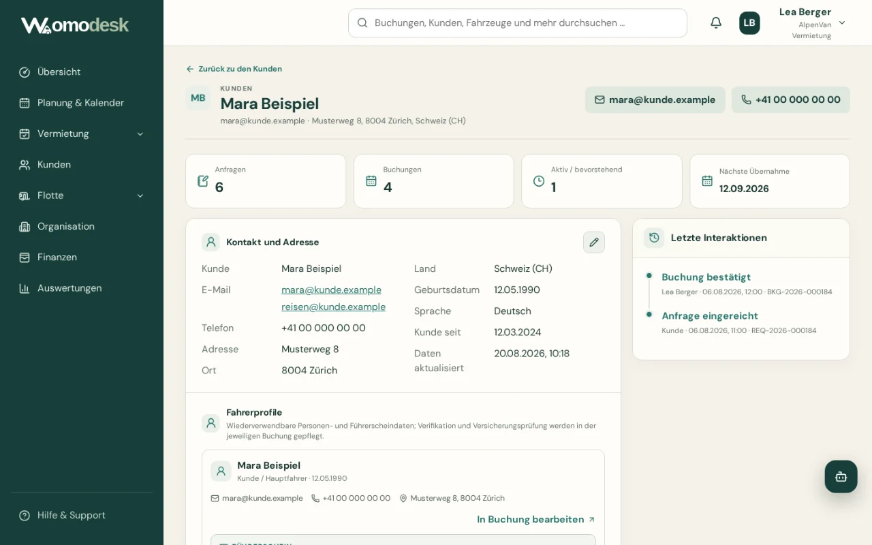Click the Kunden people icon
The width and height of the screenshot is (872, 545).
(x=25, y=165)
